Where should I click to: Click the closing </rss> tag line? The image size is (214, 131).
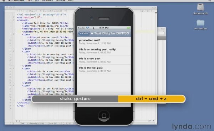tap(21, 105)
